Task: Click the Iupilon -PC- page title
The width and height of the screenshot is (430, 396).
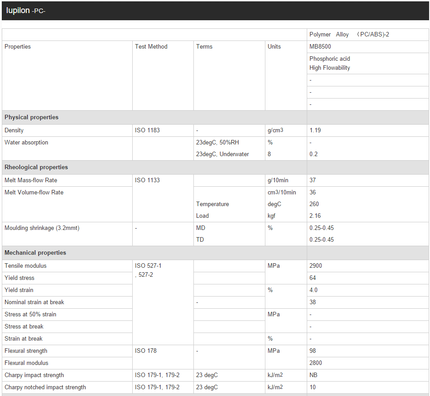Action: (26, 10)
